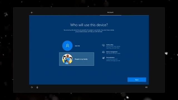Click the Next button

point(137,80)
